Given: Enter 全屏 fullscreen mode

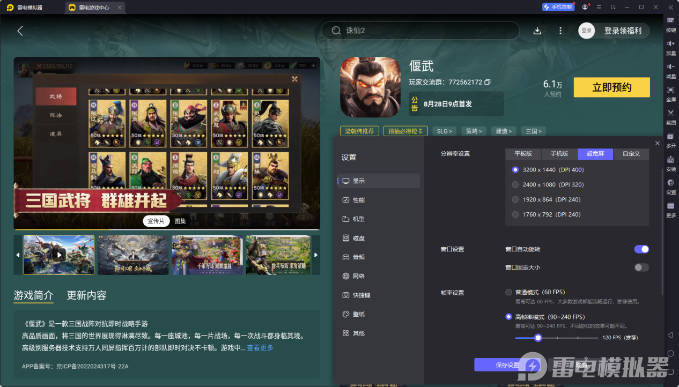Looking at the screenshot, I should point(671,94).
